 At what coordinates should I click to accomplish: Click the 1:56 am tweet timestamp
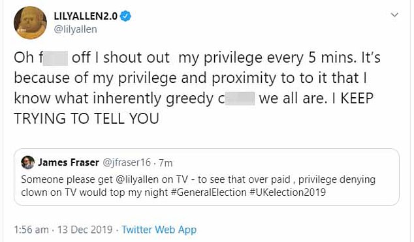31,230
